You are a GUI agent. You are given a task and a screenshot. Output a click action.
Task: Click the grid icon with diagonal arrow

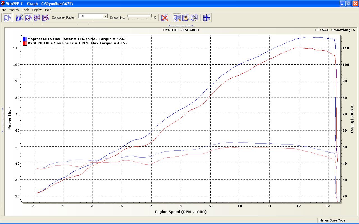19,18
